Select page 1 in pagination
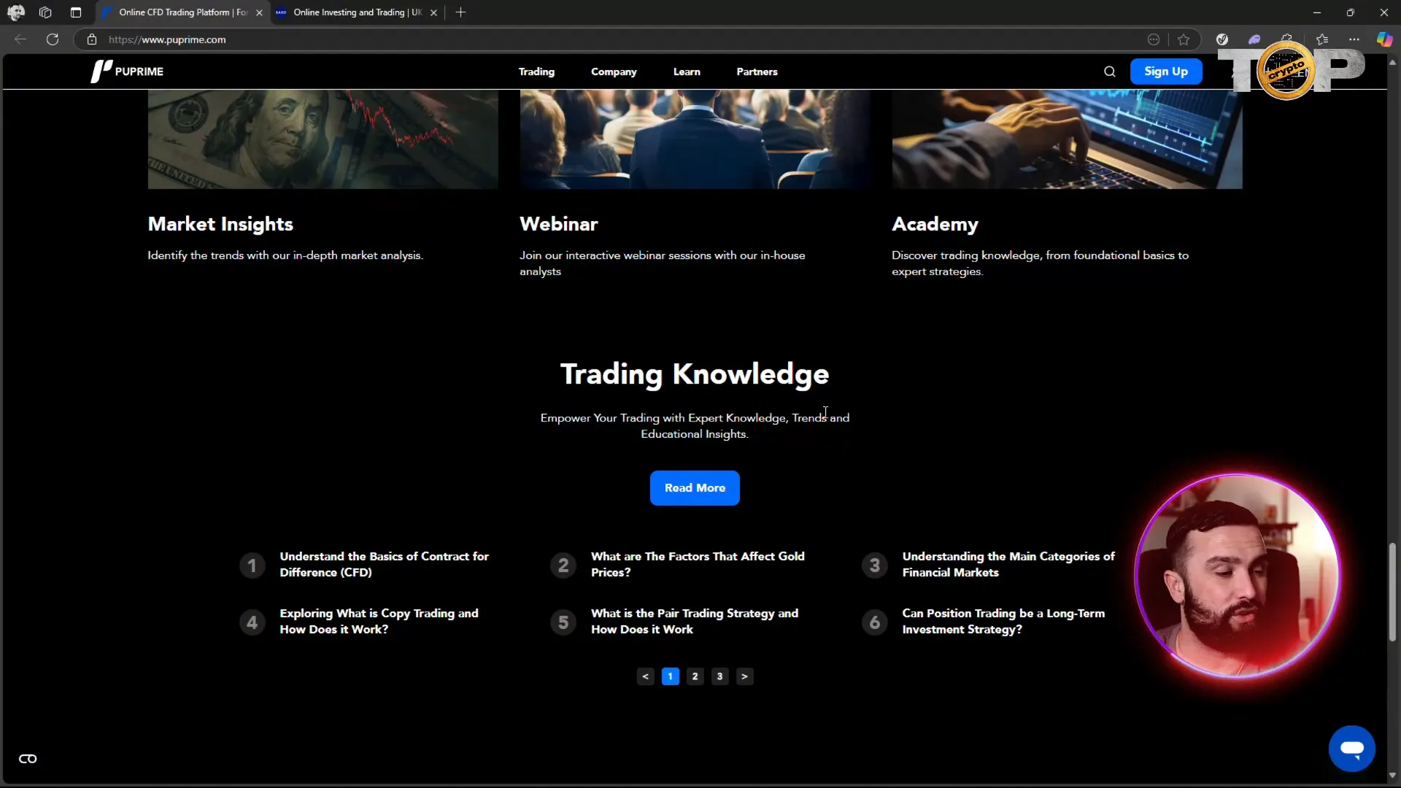The image size is (1401, 788). point(670,676)
